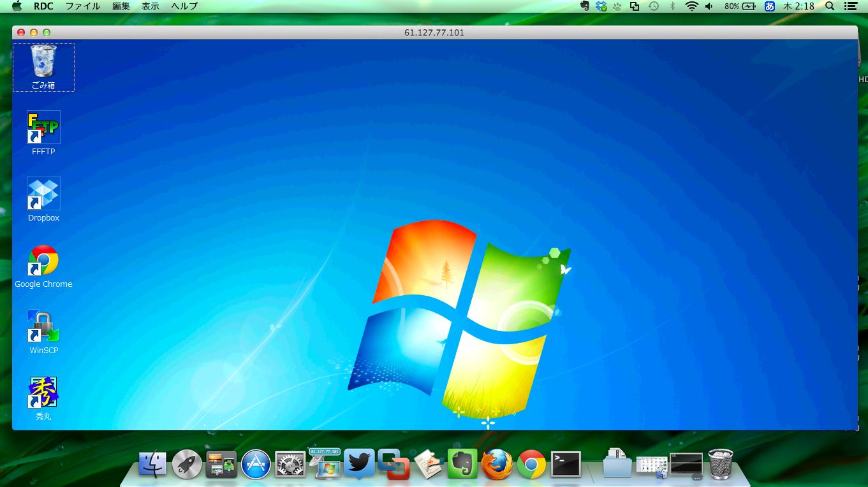Open the ファイル menu
The image size is (868, 487).
pos(83,6)
